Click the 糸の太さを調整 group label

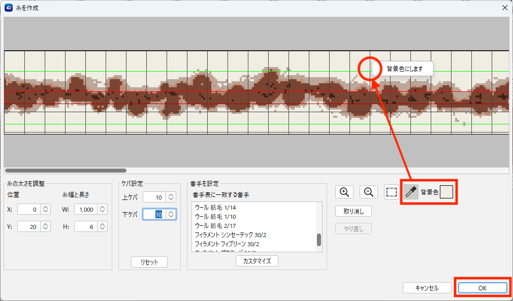point(26,184)
